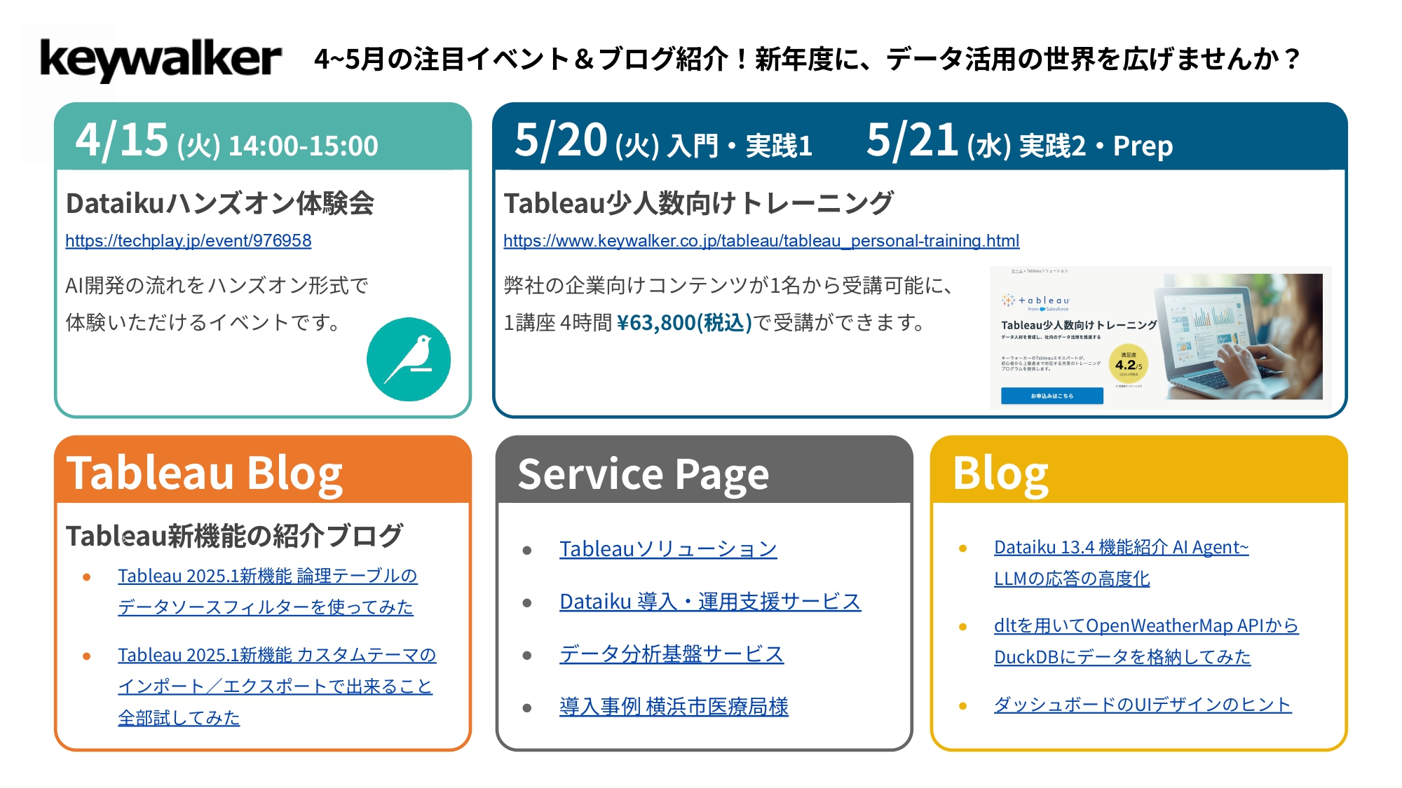Click the keywalker logo
The height and width of the screenshot is (788, 1402).
pyautogui.click(x=161, y=60)
